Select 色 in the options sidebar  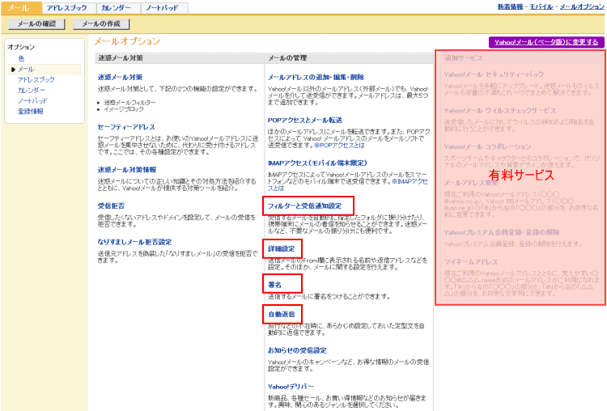point(21,58)
